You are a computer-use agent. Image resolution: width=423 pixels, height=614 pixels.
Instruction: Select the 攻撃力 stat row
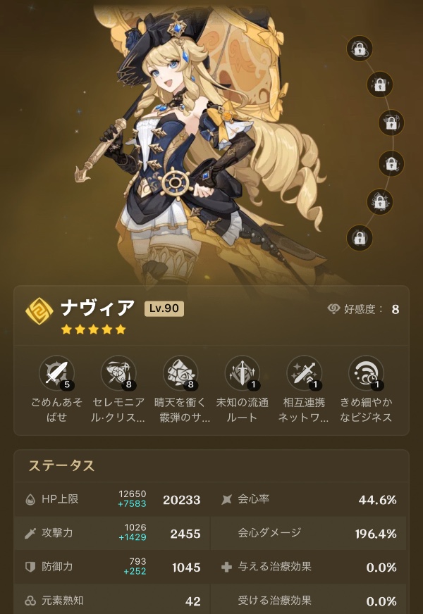(112, 533)
